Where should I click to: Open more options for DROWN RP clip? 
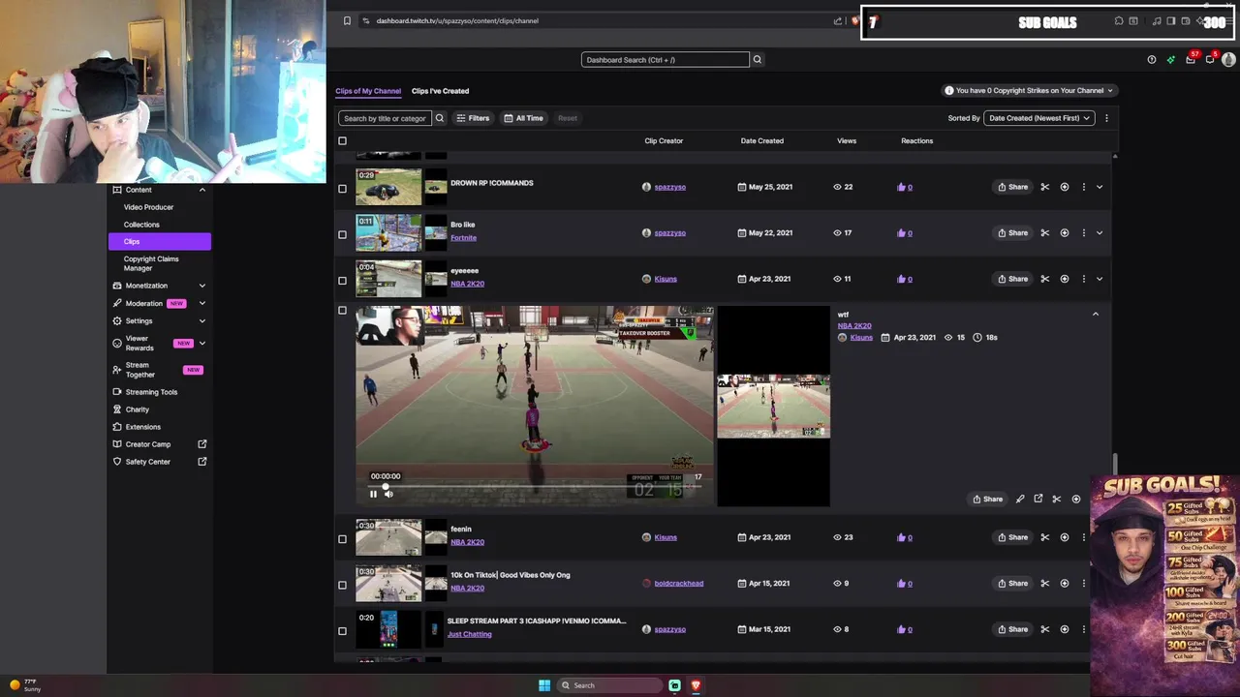1083,187
